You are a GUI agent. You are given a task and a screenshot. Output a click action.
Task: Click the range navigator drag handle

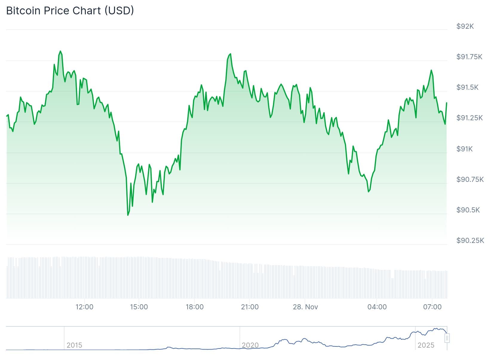point(447,338)
